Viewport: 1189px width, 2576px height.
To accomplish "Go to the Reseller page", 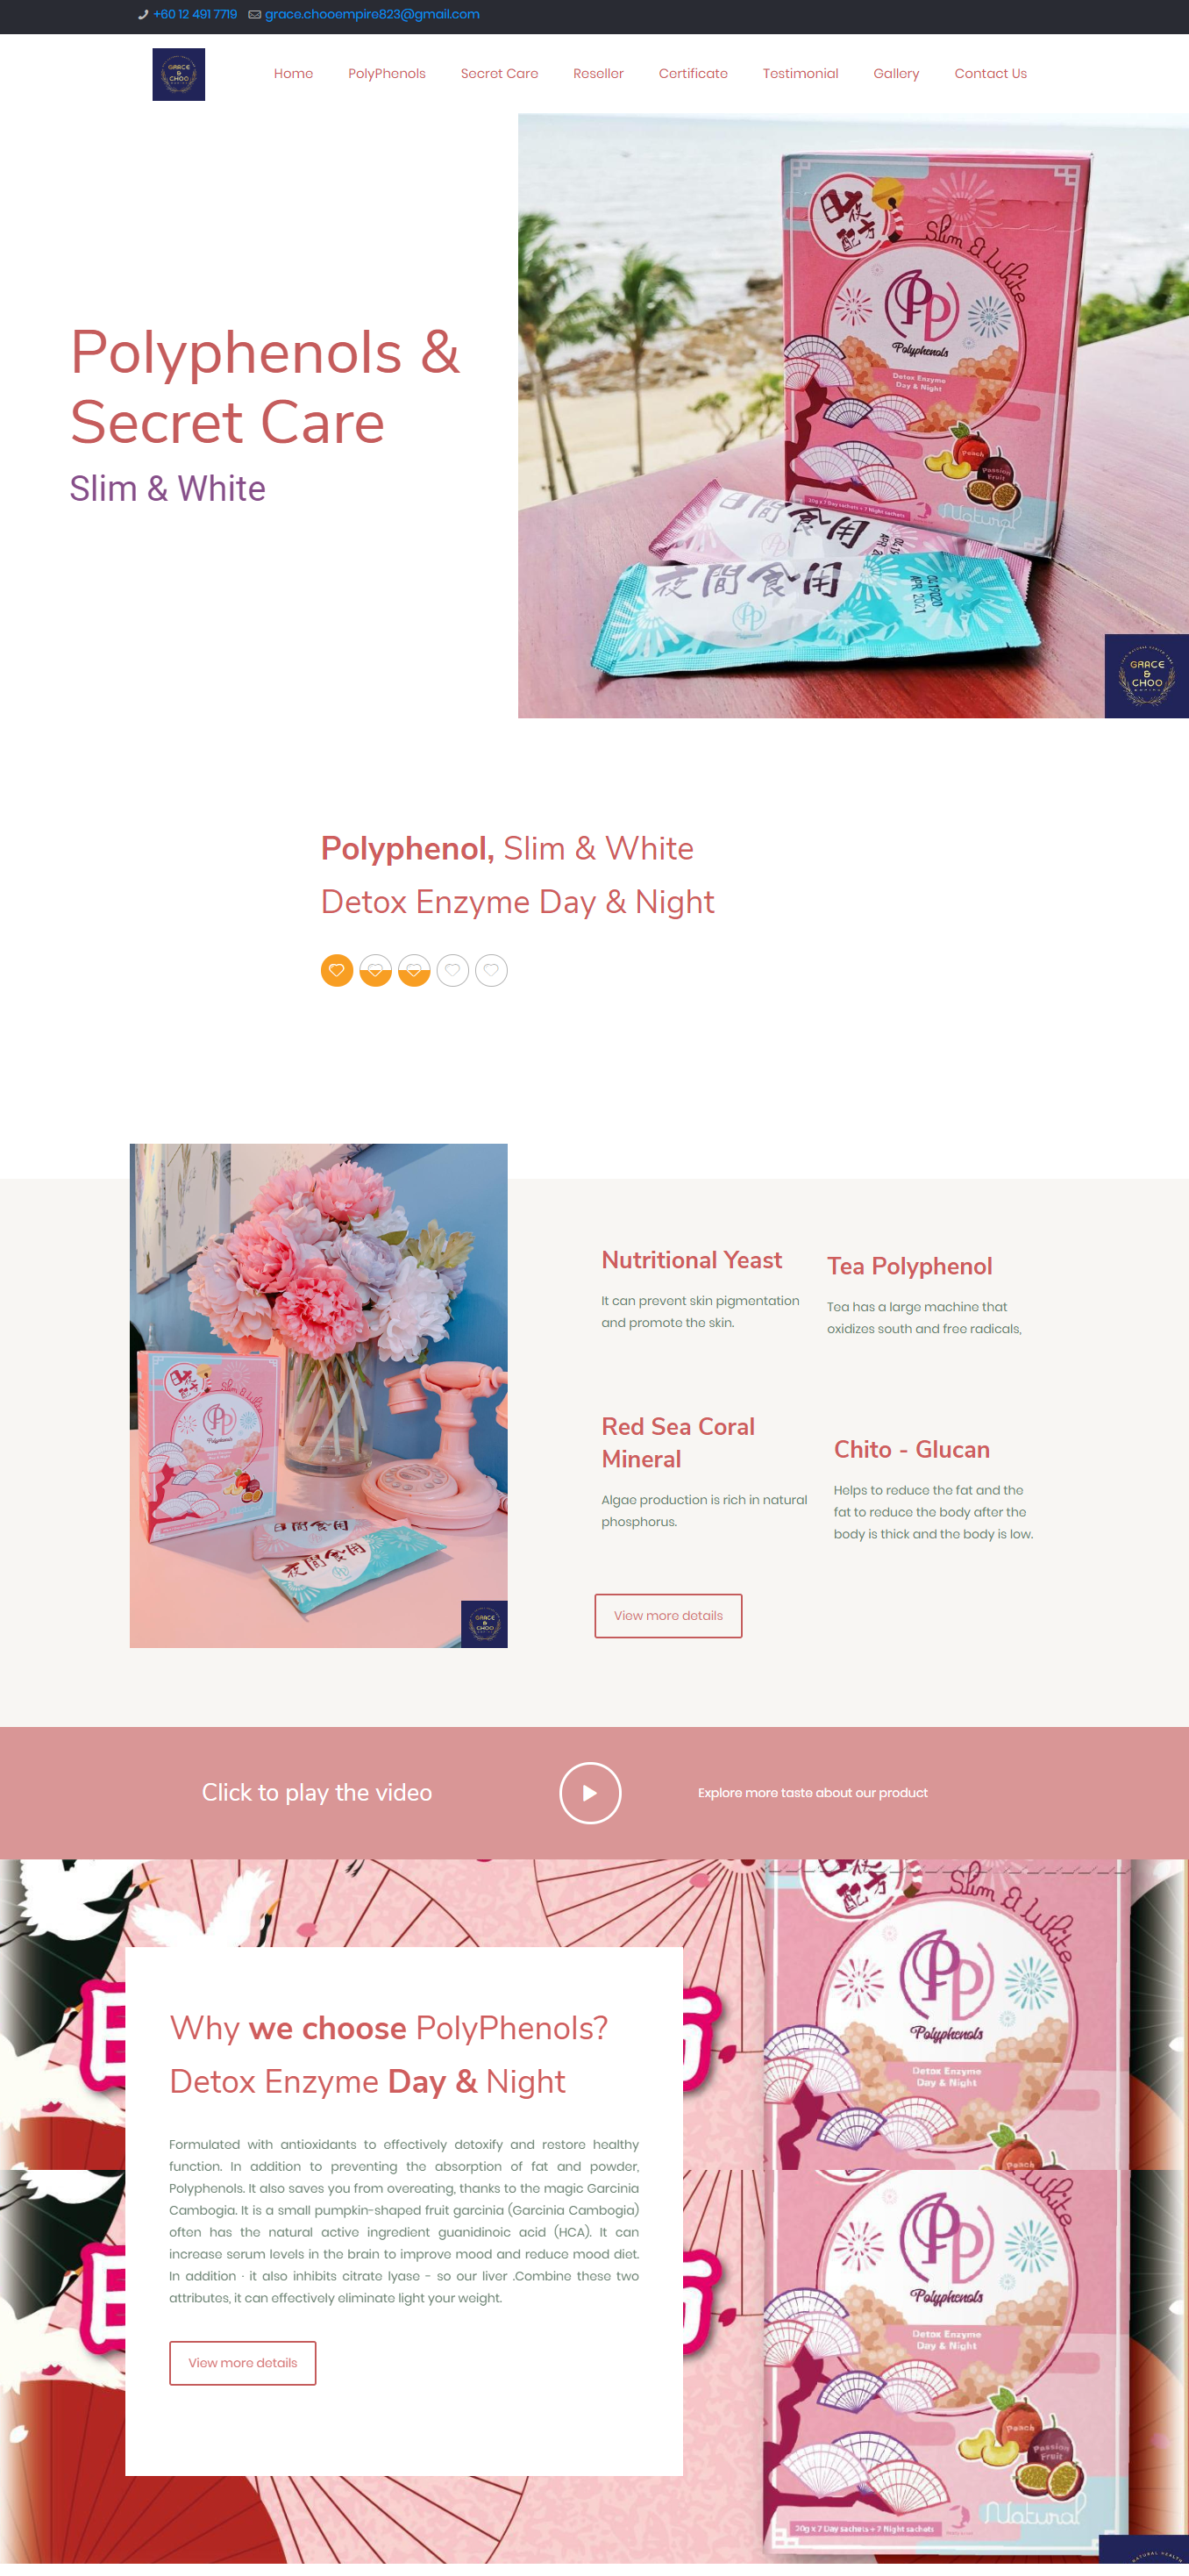I will (x=598, y=73).
